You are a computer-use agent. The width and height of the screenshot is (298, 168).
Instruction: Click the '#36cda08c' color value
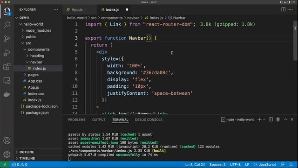click(x=155, y=73)
